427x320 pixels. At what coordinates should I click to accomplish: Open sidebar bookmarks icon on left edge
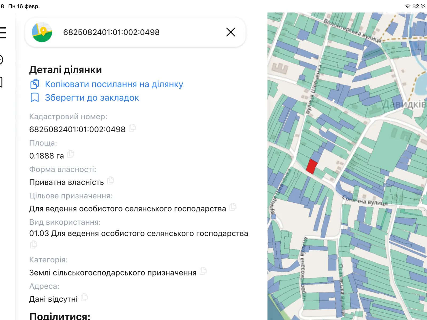coord(1,82)
